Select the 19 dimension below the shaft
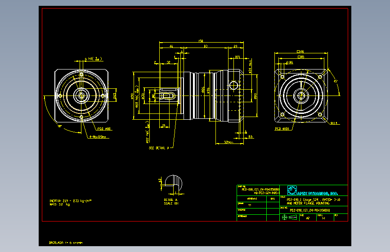The height and width of the screenshot is (252, 390). pyautogui.click(x=163, y=126)
